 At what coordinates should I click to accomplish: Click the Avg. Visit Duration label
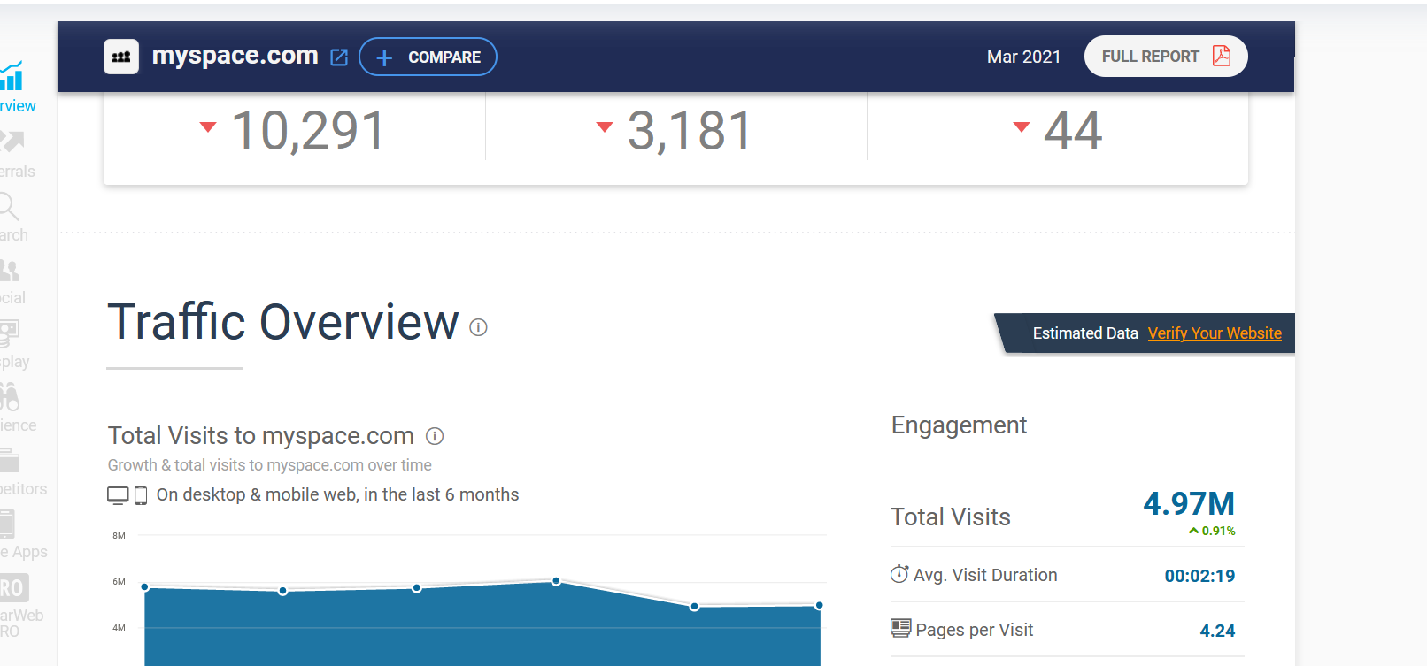tap(985, 575)
